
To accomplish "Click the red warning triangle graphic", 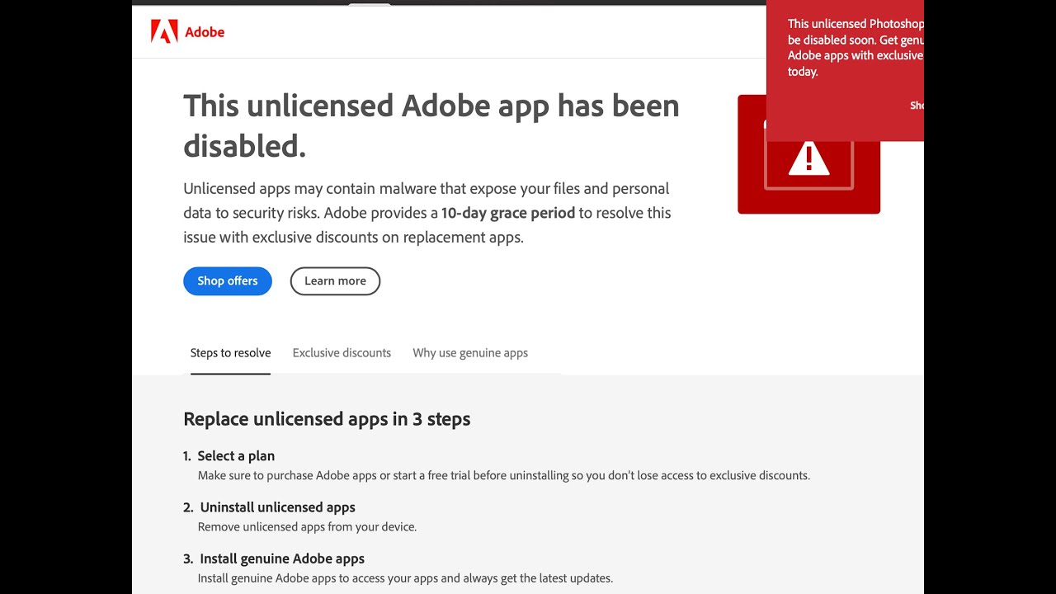I will click(x=808, y=158).
